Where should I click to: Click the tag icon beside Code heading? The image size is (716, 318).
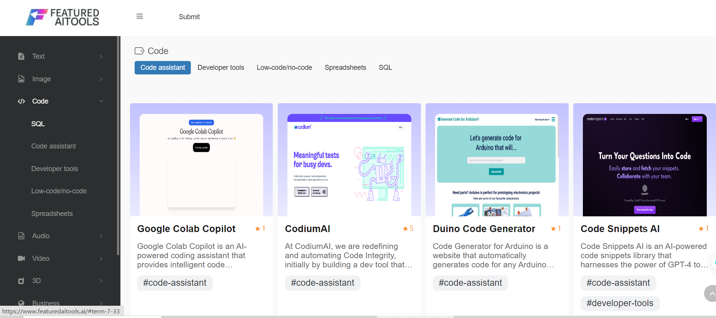[139, 51]
